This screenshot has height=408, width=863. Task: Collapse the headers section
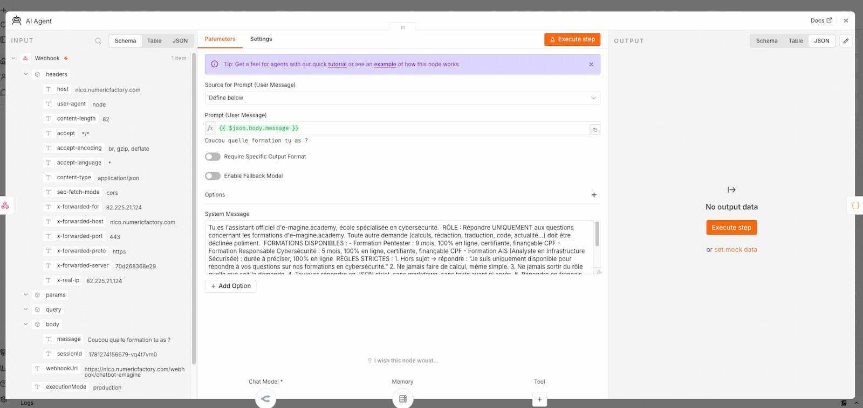(x=25, y=74)
